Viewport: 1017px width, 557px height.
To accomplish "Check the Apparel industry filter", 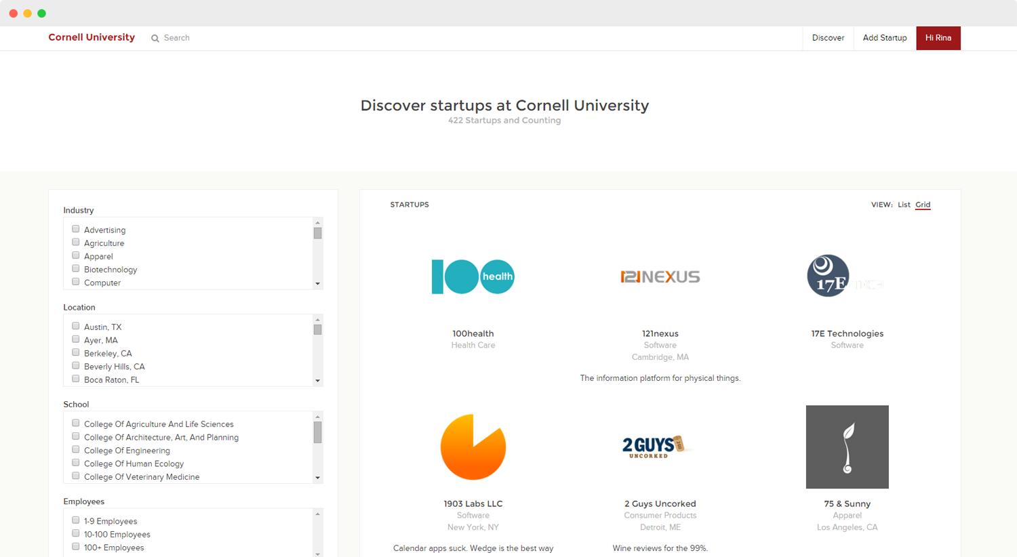I will (x=76, y=255).
